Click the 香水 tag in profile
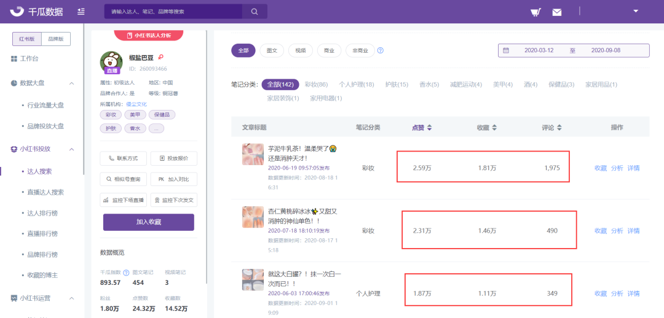664x318 pixels. [135, 128]
